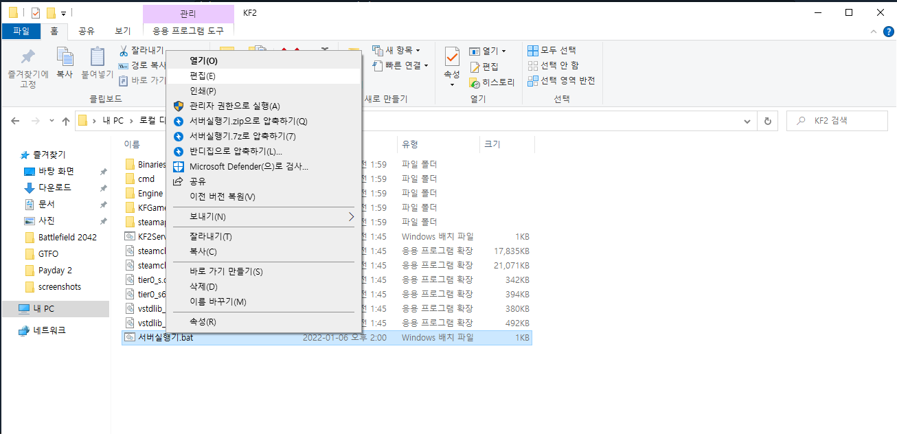Open the quick access toolbar customize arrow

pyautogui.click(x=63, y=13)
